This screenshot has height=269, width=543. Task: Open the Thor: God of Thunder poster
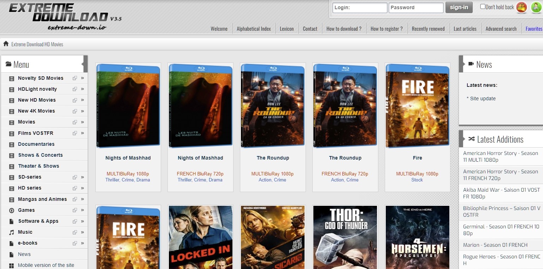coord(345,237)
